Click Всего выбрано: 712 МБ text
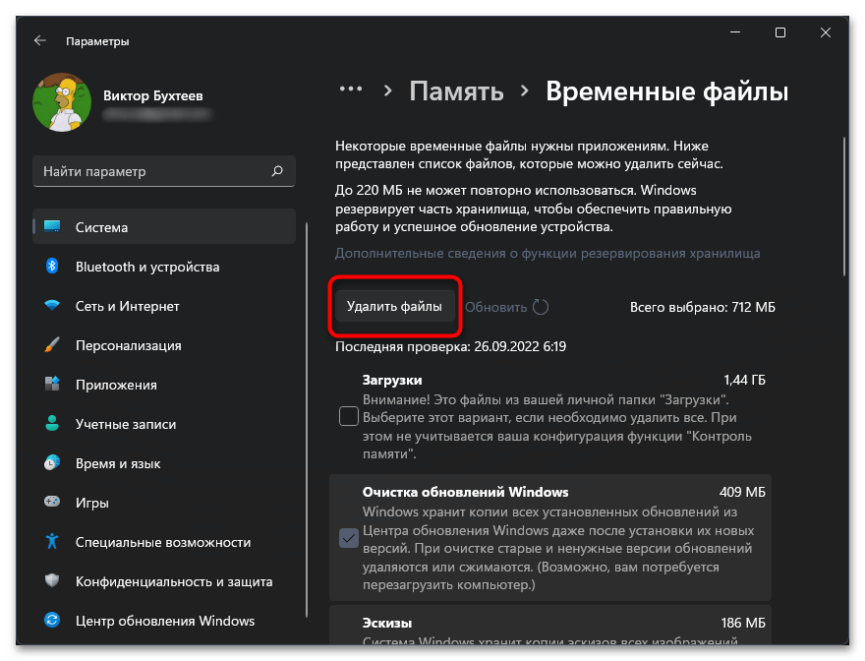Screen dimensions: 865x661 (x=702, y=307)
